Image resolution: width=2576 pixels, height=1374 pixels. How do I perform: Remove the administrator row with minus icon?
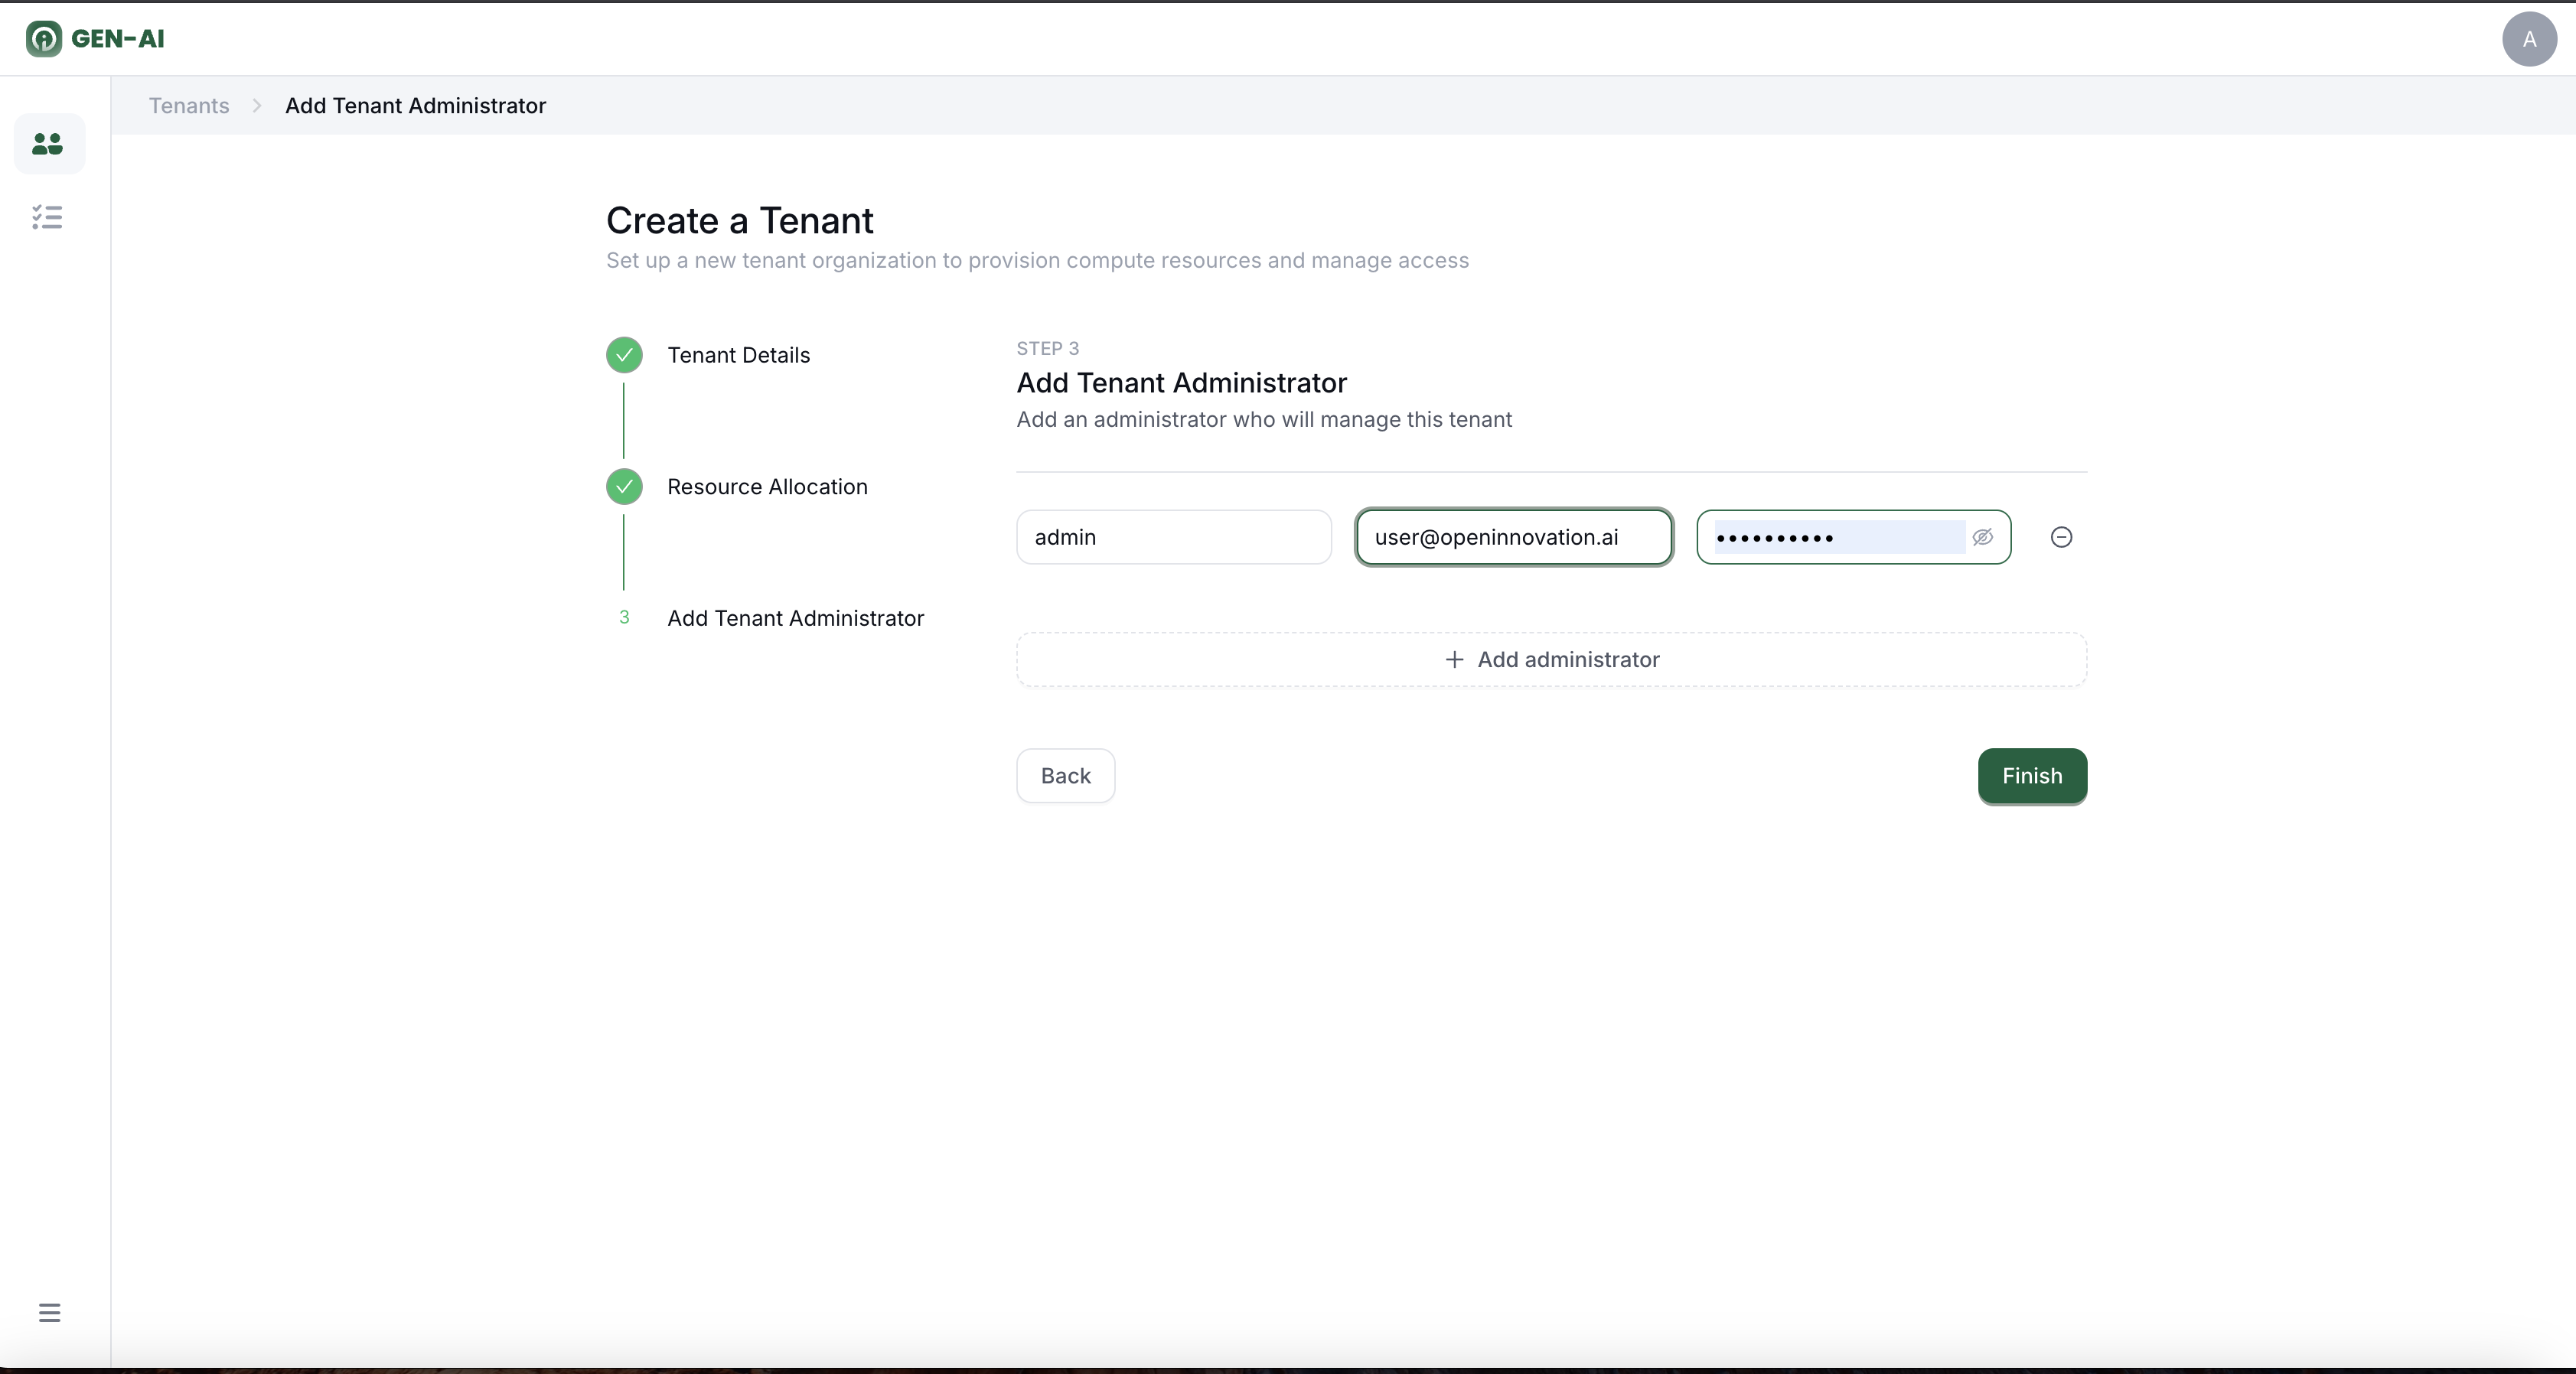(2061, 537)
